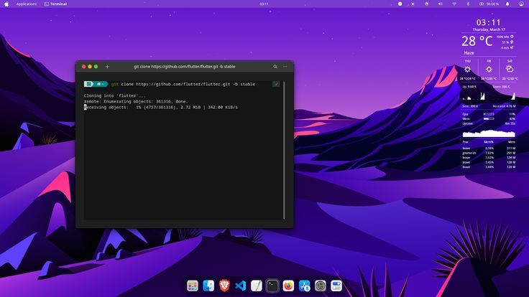This screenshot has height=297, width=529.
Task: Launch Brave browser from the dock
Action: (224, 286)
